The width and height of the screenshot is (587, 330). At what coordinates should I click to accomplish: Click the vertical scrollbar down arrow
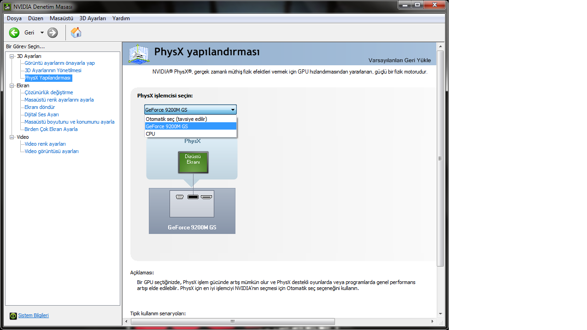pos(440,313)
